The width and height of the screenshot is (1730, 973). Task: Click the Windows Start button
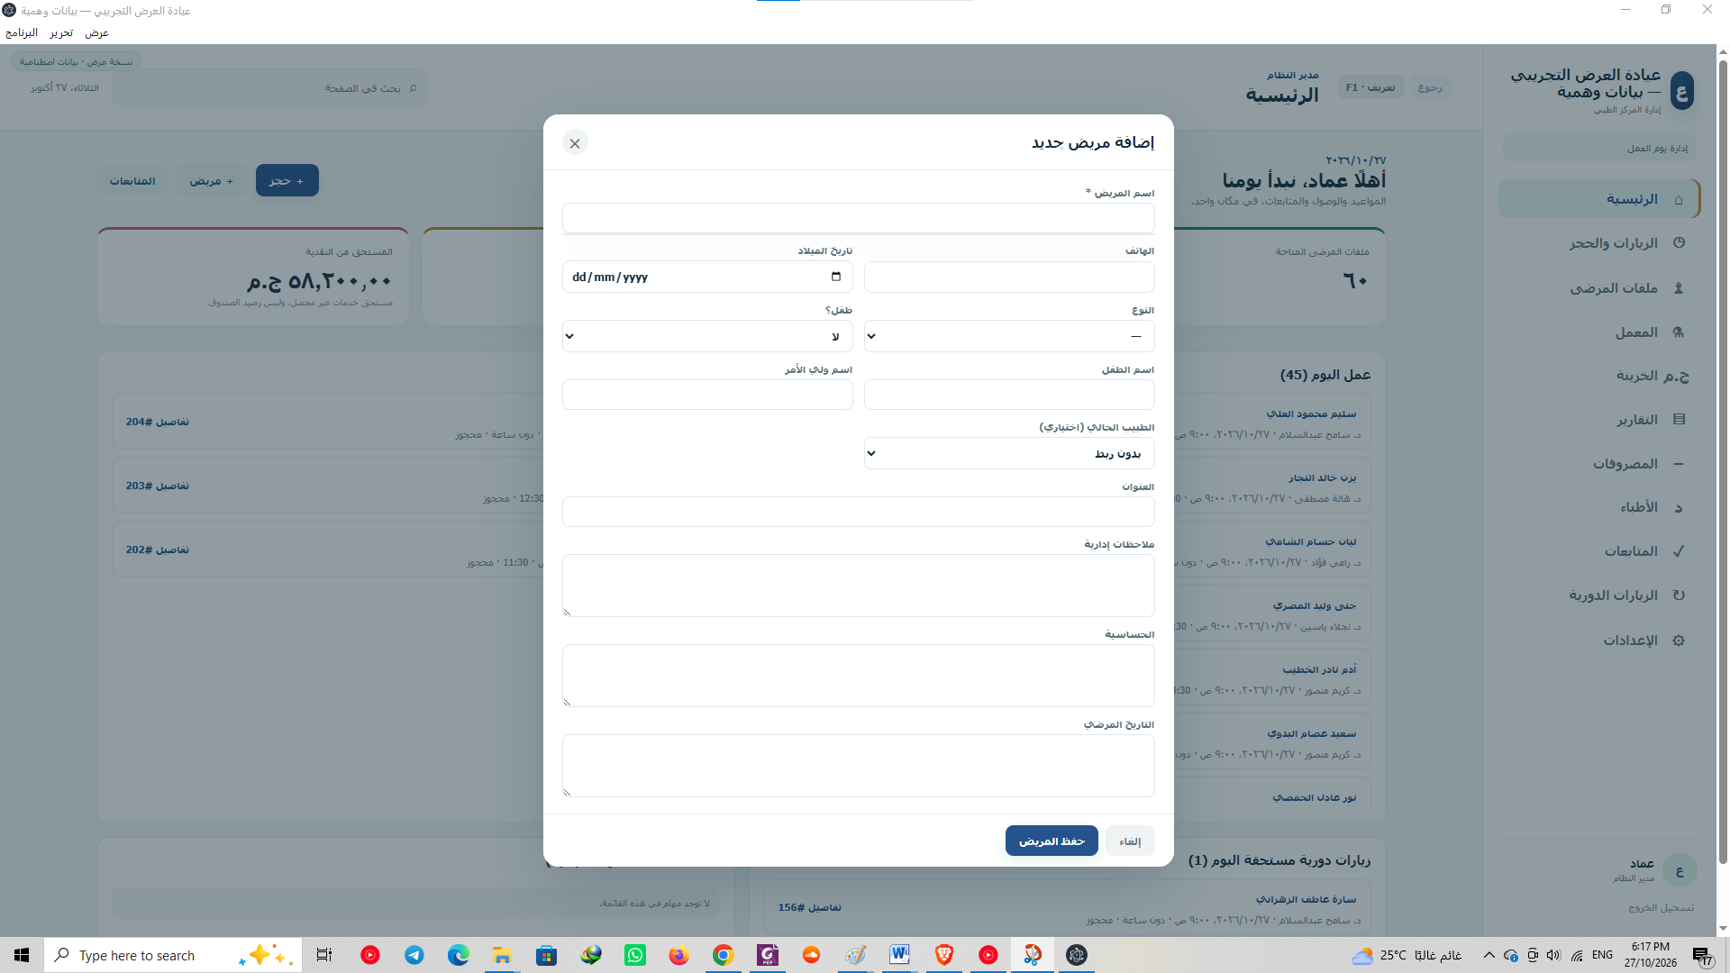[22, 955]
